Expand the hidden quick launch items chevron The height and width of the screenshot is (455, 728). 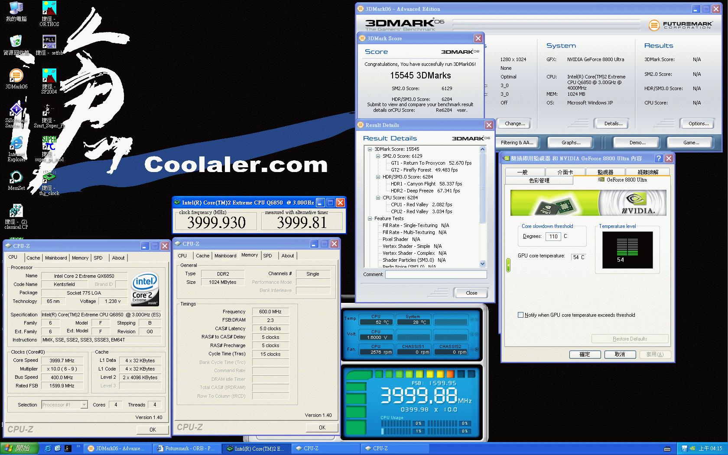coord(78,446)
